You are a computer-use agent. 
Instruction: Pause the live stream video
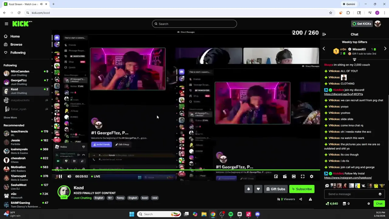60,176
